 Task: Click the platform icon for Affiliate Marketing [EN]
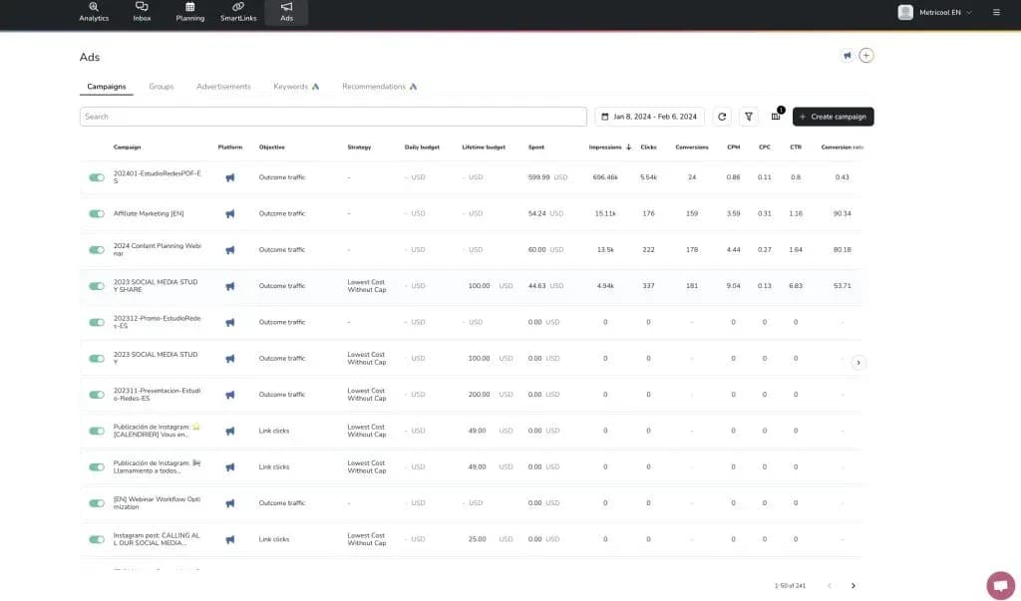(x=230, y=213)
